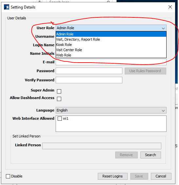The height and width of the screenshot is (185, 179).
Task: Click the Reset Logins button
Action: (113, 176)
